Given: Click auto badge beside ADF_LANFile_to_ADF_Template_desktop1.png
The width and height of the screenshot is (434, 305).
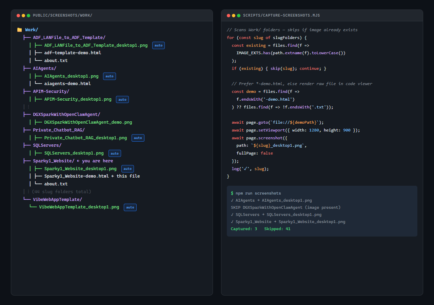Looking at the screenshot, I should pyautogui.click(x=158, y=45).
